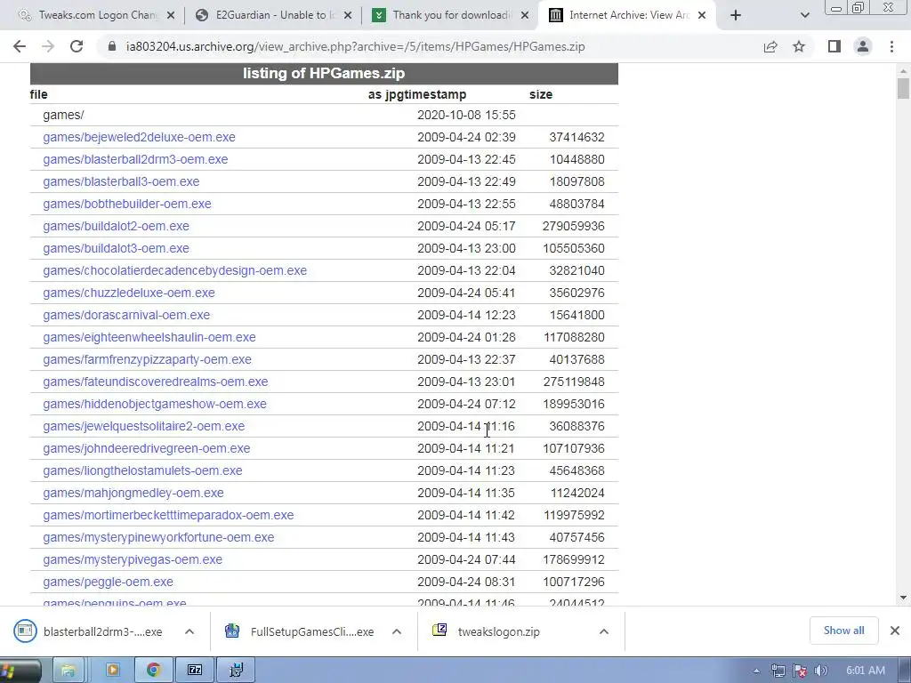Open mortimerbeckettimeparadox-oem.exe link
The height and width of the screenshot is (683, 911).
pyautogui.click(x=168, y=515)
